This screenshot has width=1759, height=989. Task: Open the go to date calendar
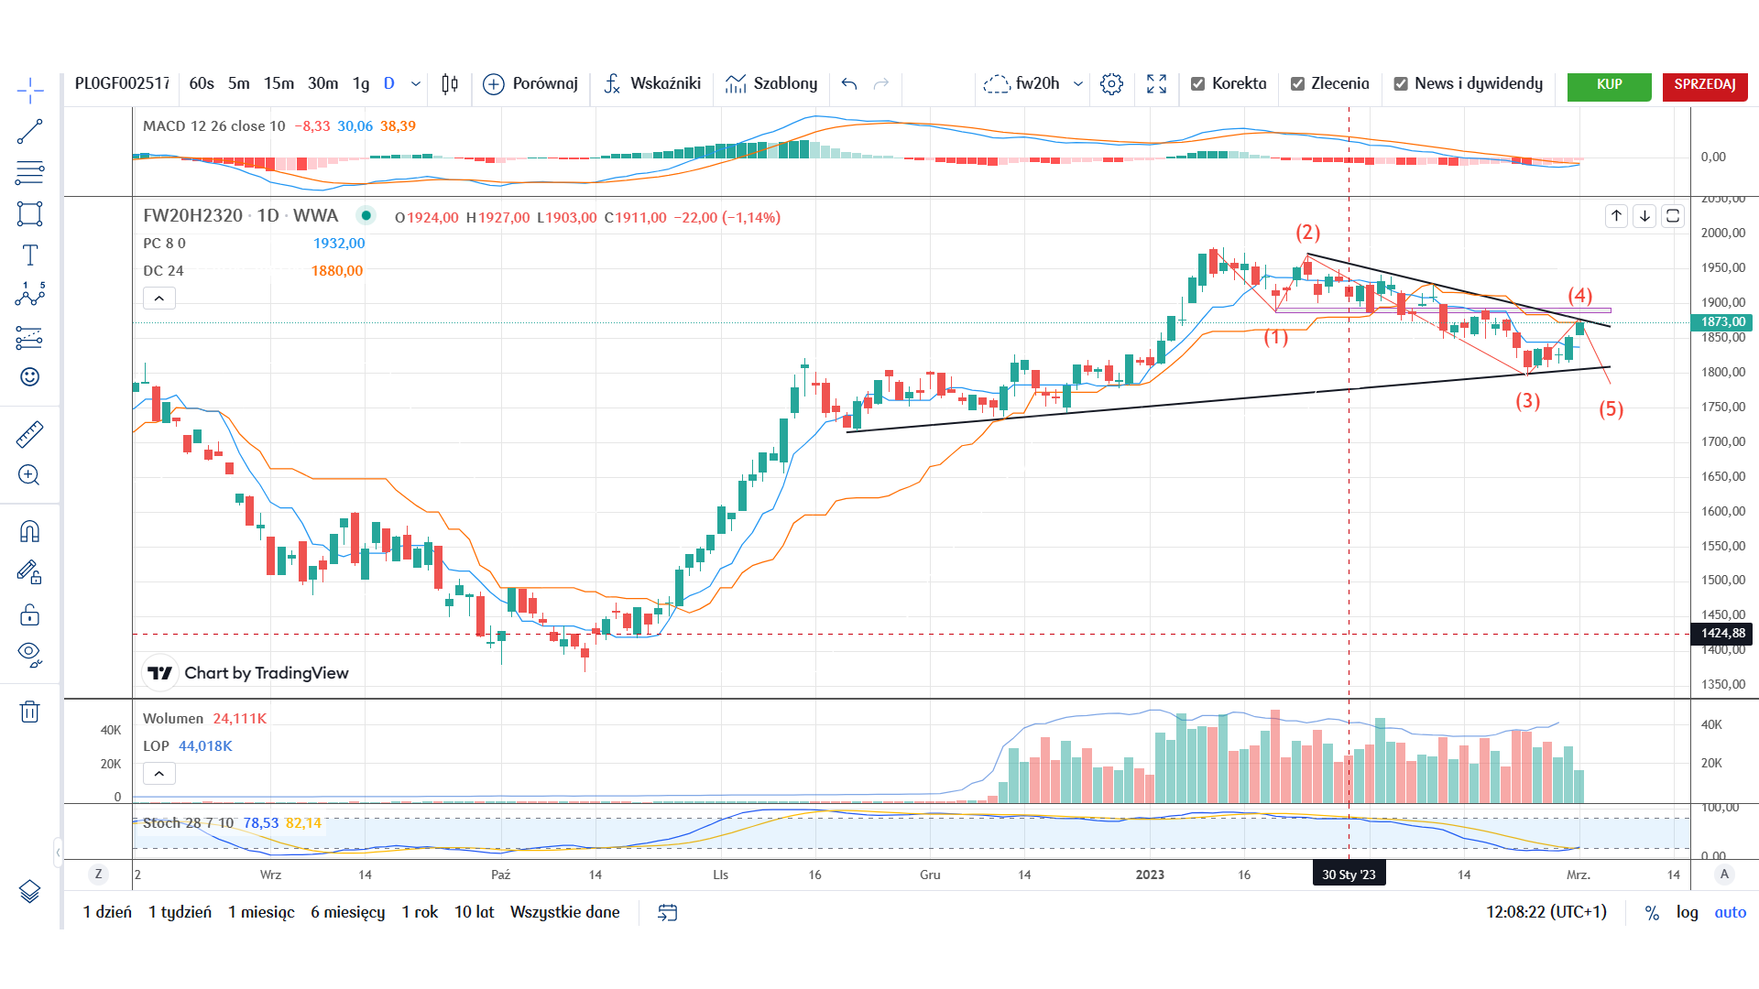click(x=668, y=913)
